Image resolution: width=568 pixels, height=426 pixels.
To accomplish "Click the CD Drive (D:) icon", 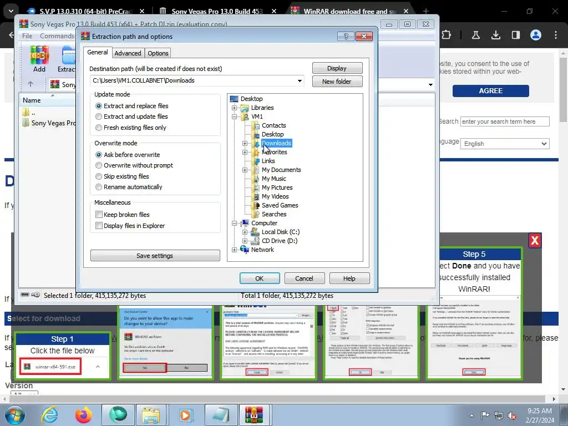I will (255, 241).
